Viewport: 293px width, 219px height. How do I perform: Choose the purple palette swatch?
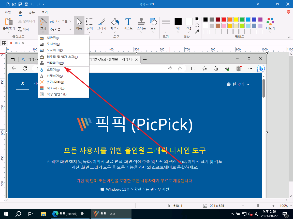coord(260,19)
